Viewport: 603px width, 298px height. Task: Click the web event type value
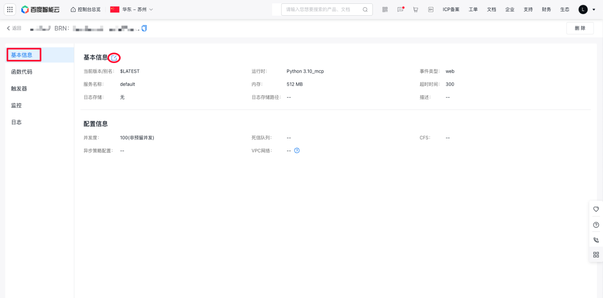coord(450,71)
